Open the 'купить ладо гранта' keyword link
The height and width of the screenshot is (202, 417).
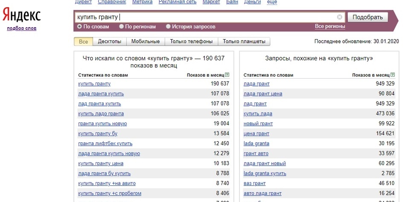[x=101, y=114]
